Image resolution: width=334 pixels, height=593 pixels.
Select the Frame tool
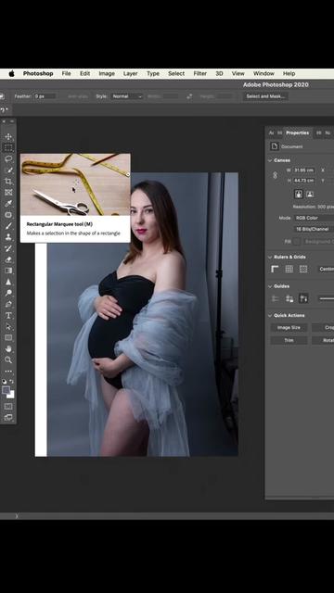click(x=8, y=193)
